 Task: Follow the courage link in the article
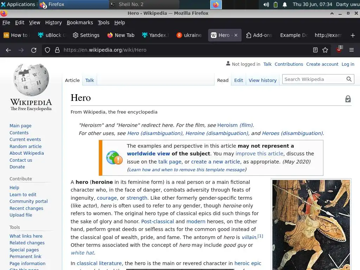pos(107,198)
